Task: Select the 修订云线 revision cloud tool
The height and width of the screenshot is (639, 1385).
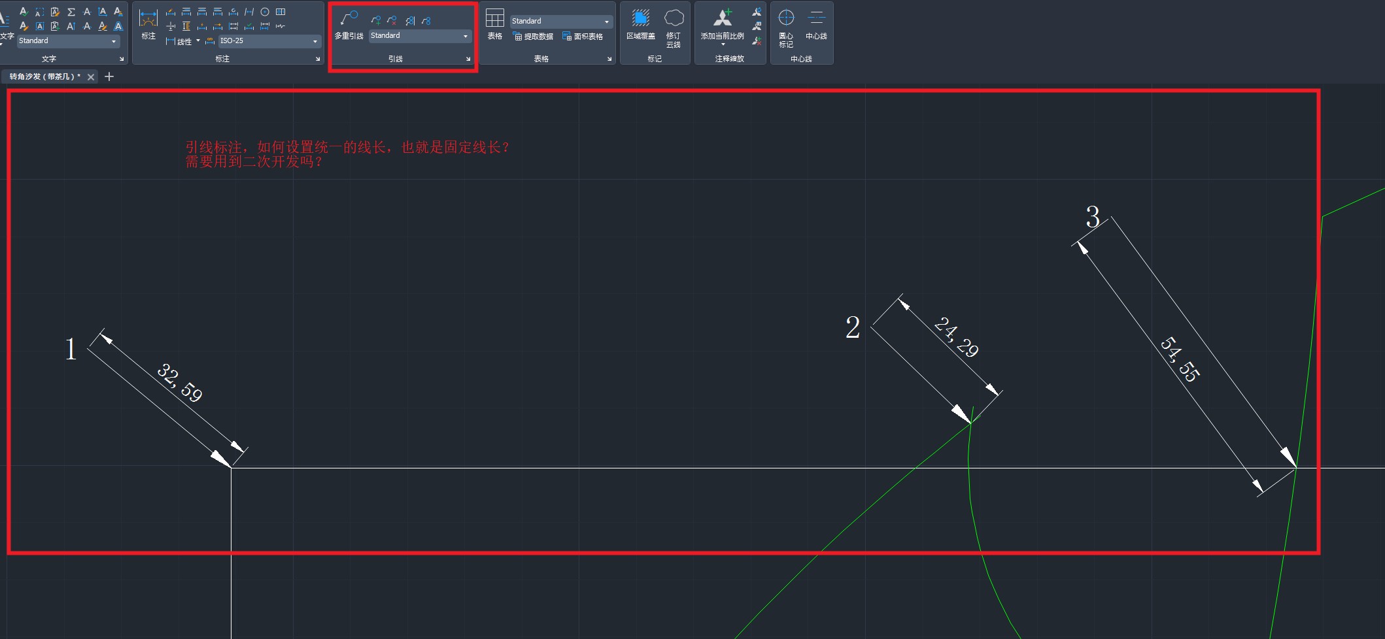Action: tap(674, 29)
